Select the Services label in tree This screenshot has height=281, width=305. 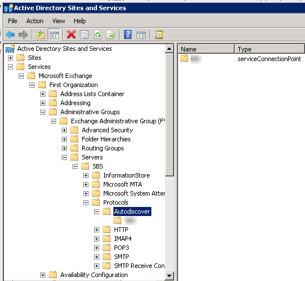click(x=39, y=67)
